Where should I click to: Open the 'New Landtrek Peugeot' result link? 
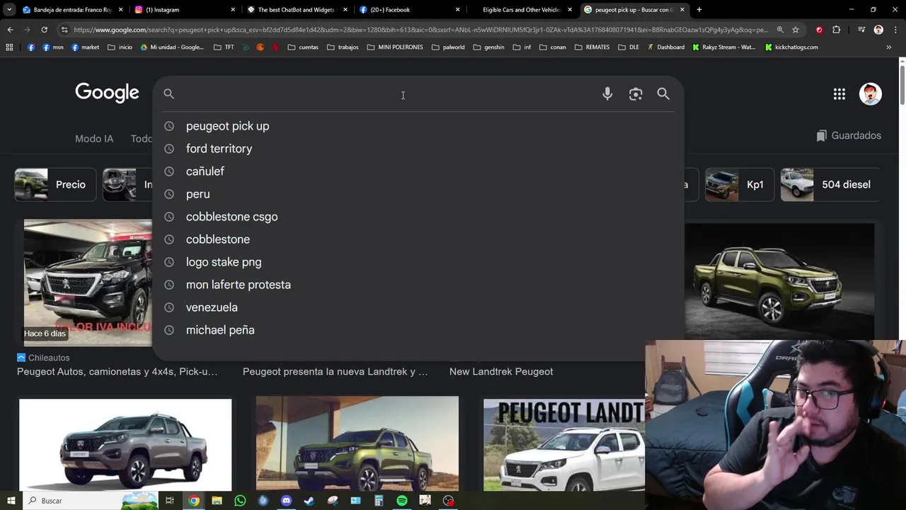tap(501, 372)
